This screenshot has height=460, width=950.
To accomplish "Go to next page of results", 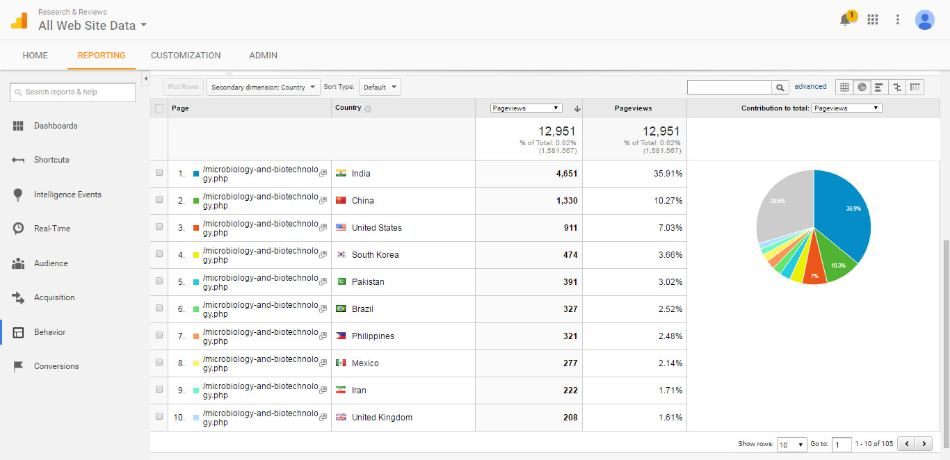I will tap(924, 444).
